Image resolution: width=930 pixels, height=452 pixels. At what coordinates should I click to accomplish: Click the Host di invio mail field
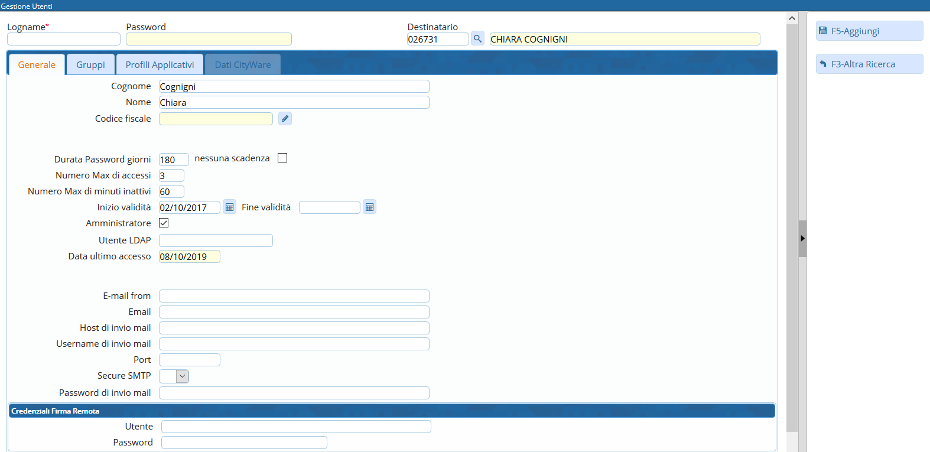coord(294,328)
